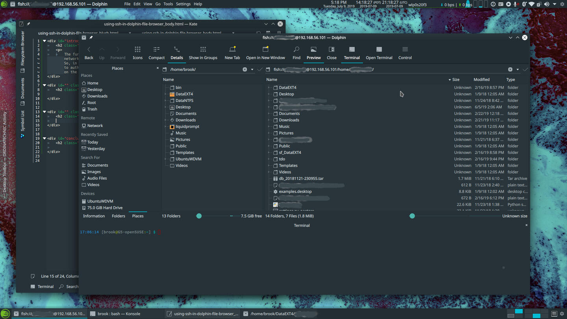This screenshot has height=319, width=567.
Task: Expand remote Documents folder row
Action: pos(269,113)
